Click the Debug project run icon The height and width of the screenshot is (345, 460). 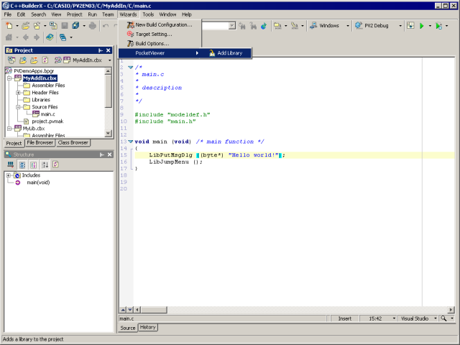point(438,26)
